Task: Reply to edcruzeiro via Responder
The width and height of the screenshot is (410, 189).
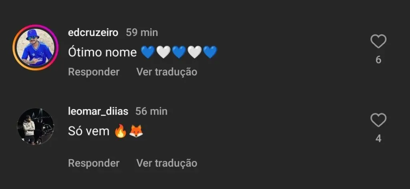Action: coord(94,72)
